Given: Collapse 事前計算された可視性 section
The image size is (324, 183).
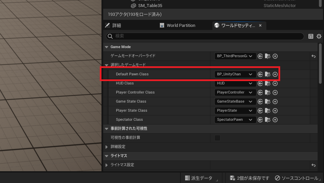Looking at the screenshot, I should pyautogui.click(x=107, y=129).
